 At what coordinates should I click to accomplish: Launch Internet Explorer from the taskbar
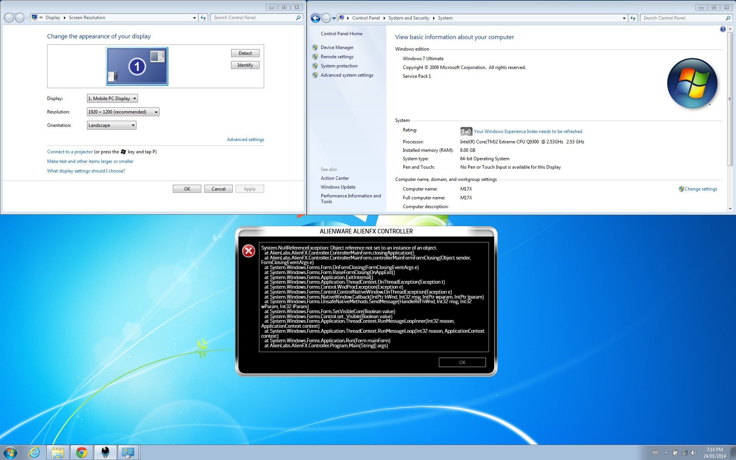pyautogui.click(x=34, y=452)
